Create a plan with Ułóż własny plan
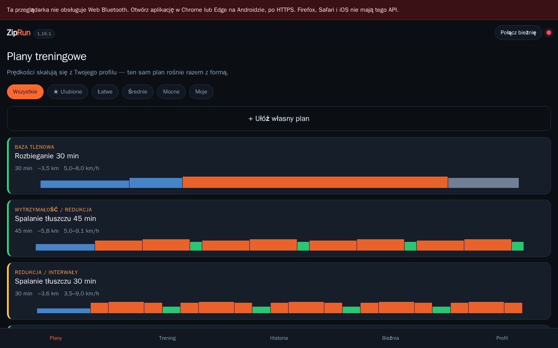This screenshot has width=558, height=348. click(279, 119)
